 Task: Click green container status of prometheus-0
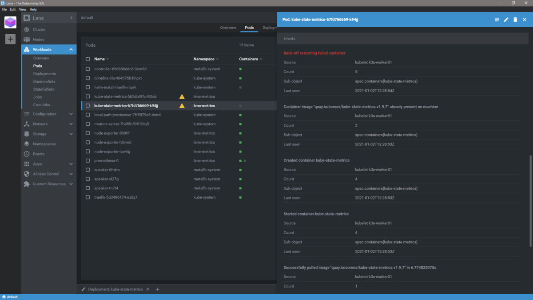[x=240, y=161]
